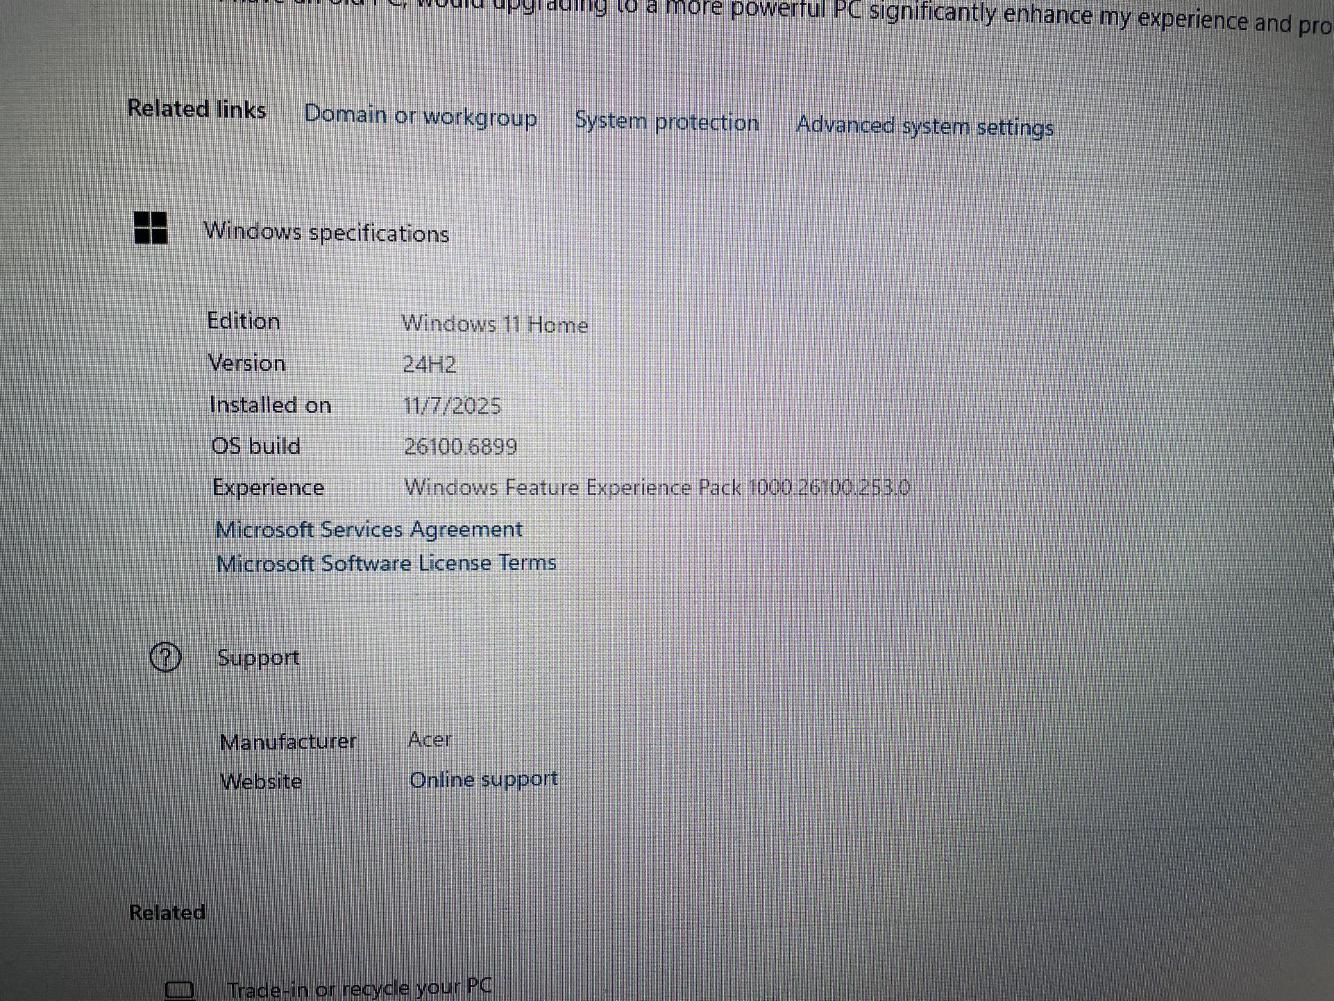Open Microsoft Services Agreement
1334x1001 pixels.
pos(369,530)
